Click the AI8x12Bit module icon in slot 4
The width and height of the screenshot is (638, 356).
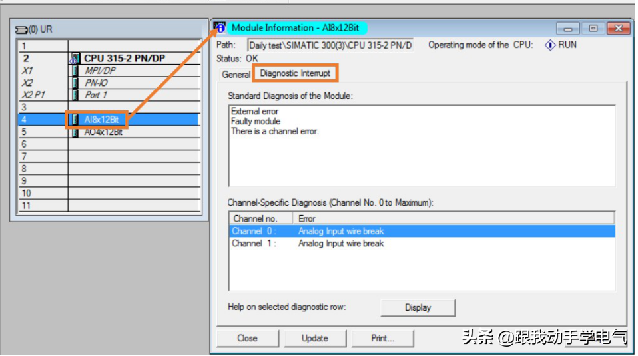(75, 120)
